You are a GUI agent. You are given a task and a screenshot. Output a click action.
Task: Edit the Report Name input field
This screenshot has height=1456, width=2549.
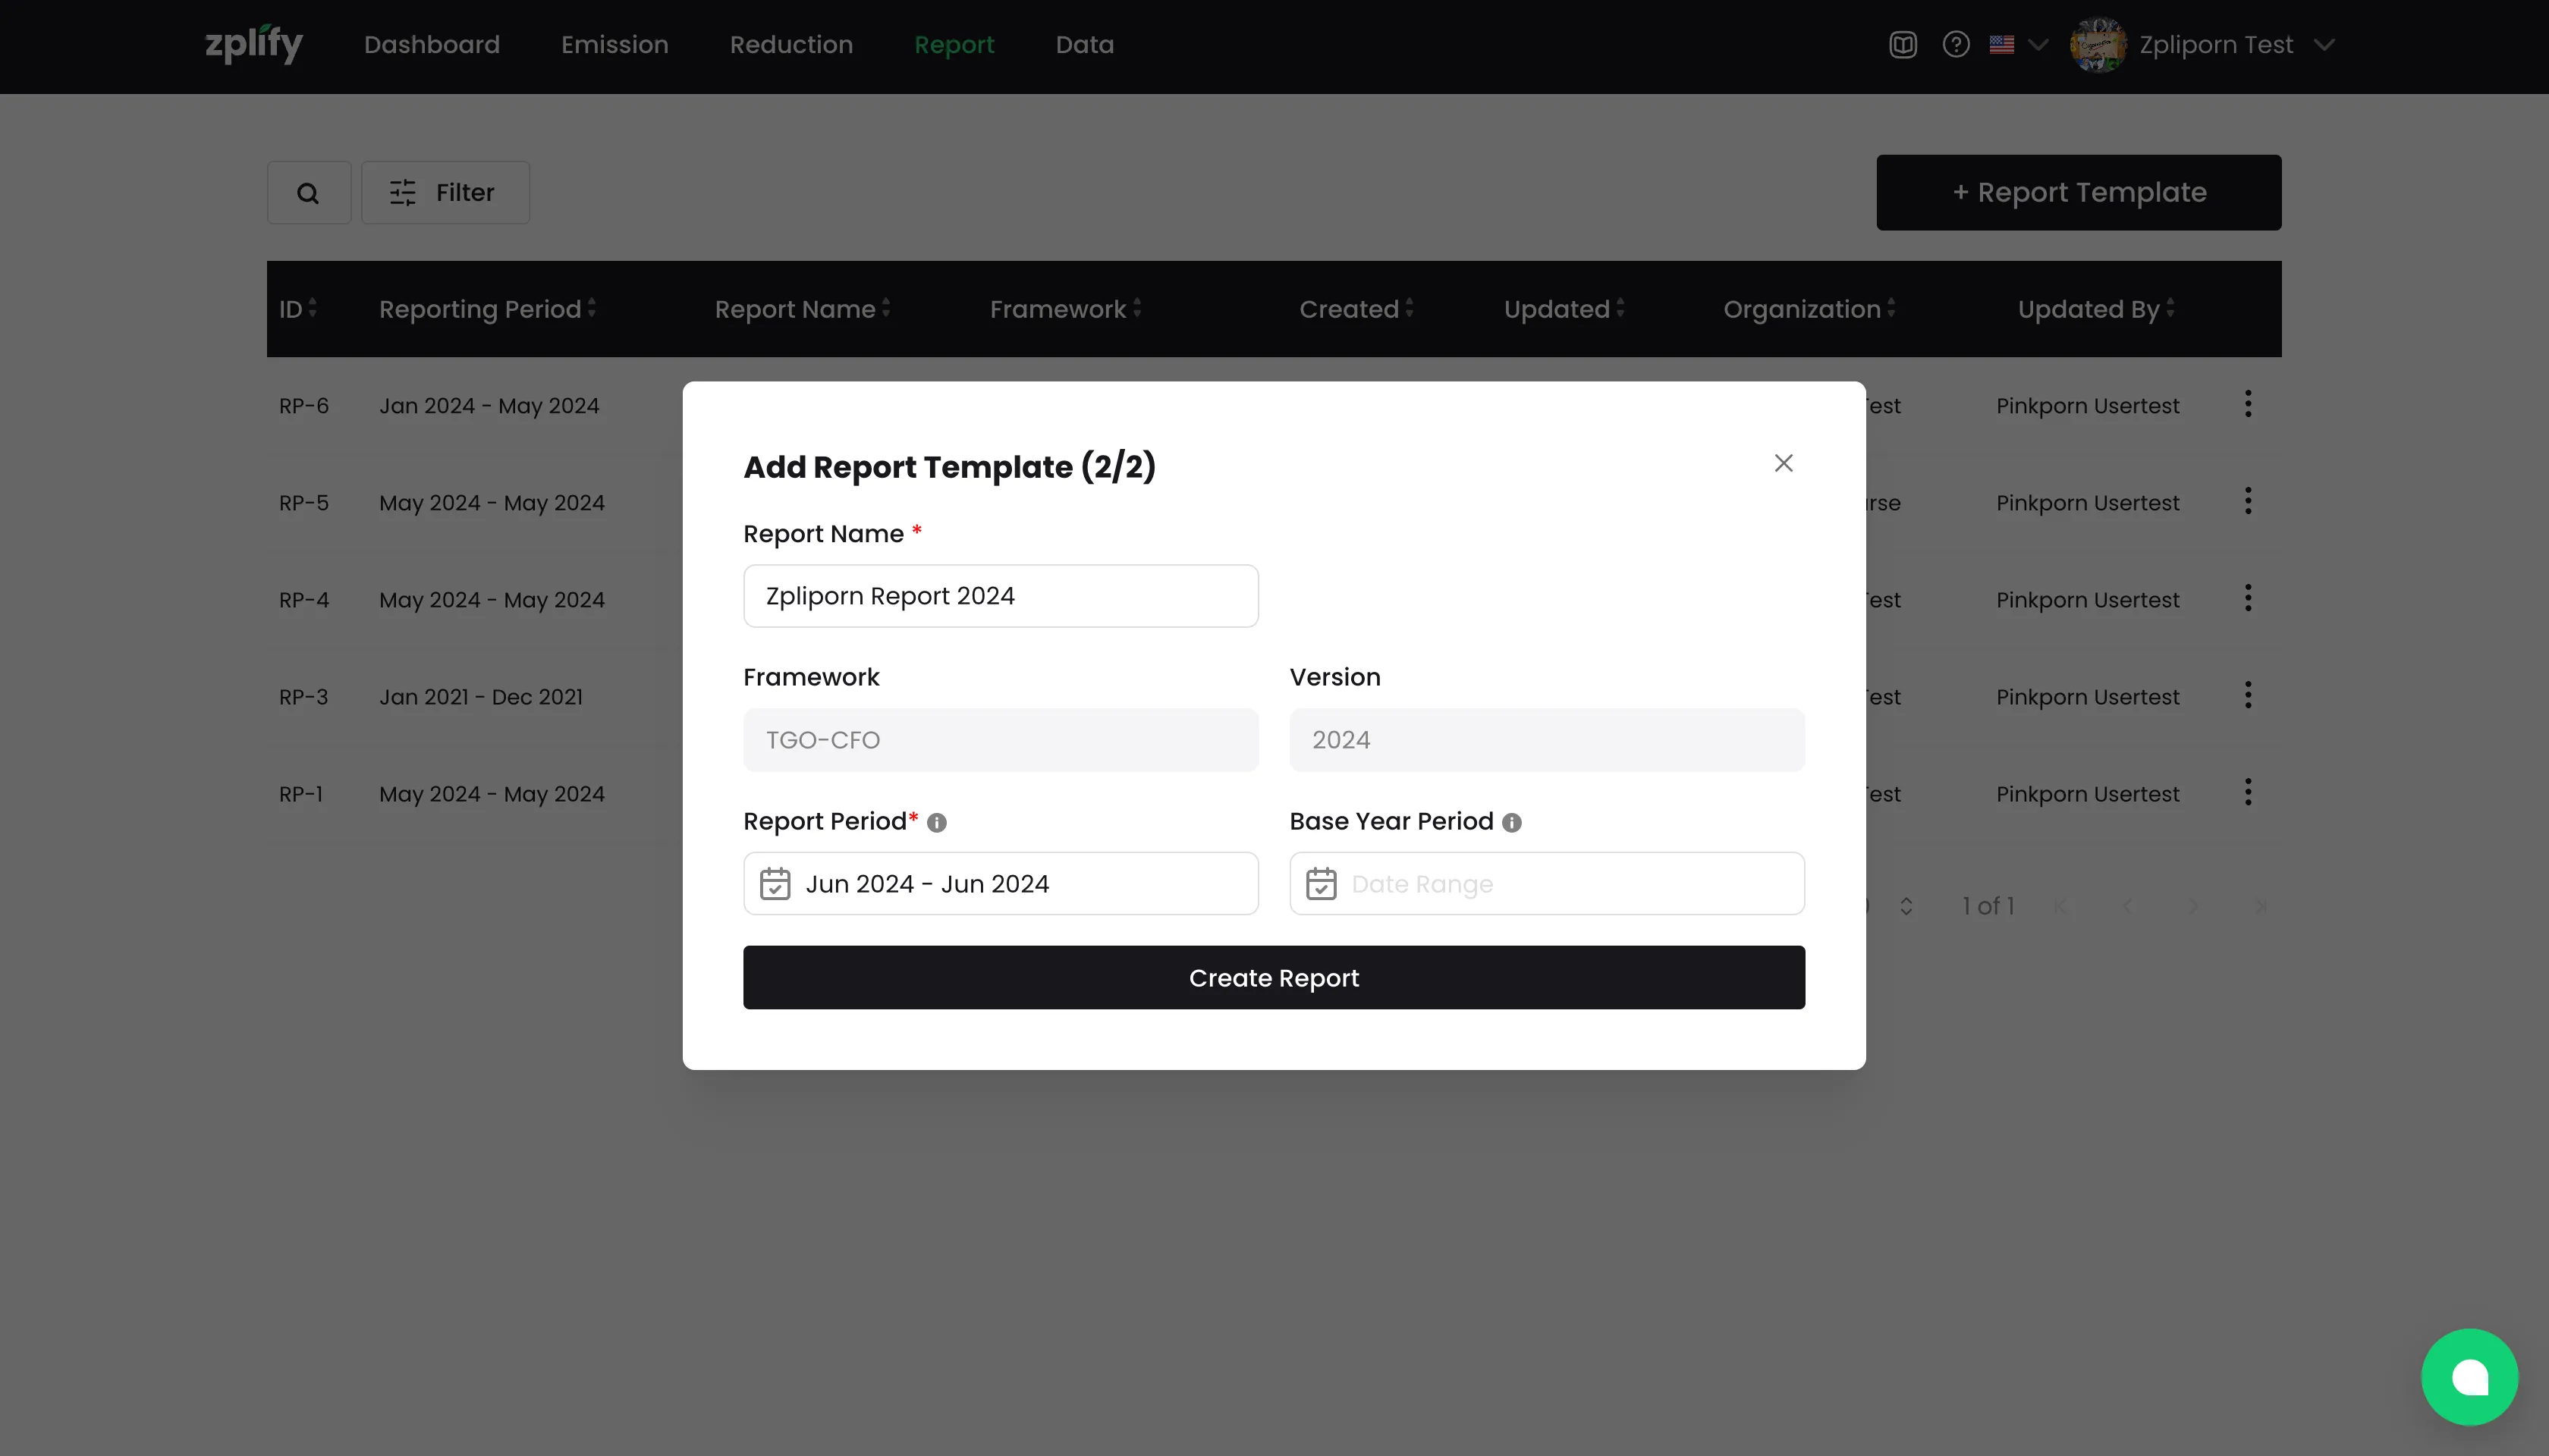click(1001, 596)
